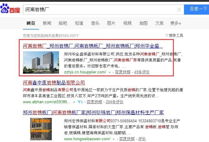
Task: Visit www.afzhan.com/st59386 URL link
Action: click(x=47, y=102)
